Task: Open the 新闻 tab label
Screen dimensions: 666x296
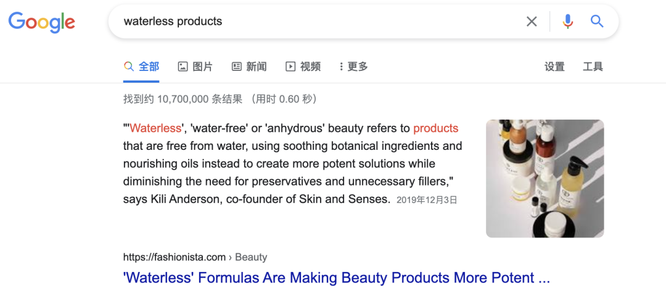Action: [257, 67]
